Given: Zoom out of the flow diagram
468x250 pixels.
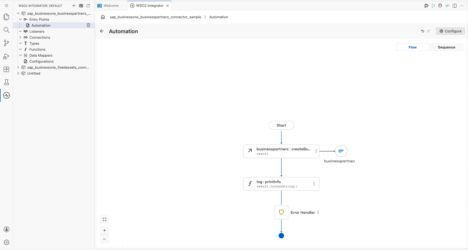Looking at the screenshot, I should [104, 239].
